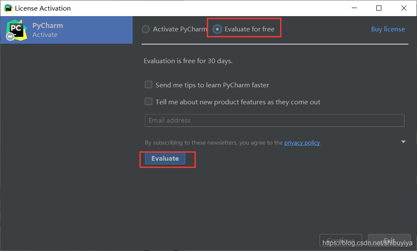Expand the newsletter disclosure arrow

tap(403, 142)
